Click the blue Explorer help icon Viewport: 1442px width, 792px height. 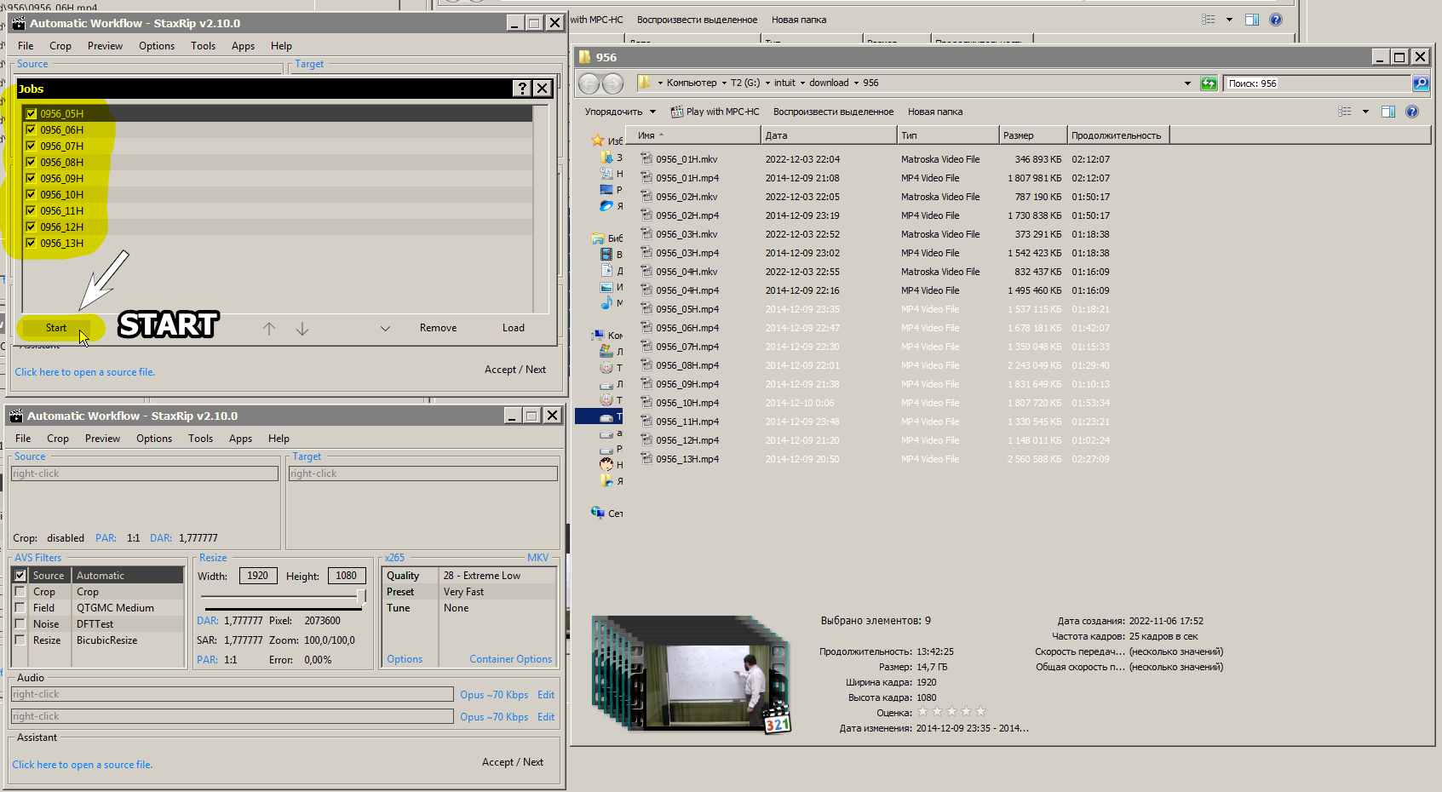point(1411,112)
